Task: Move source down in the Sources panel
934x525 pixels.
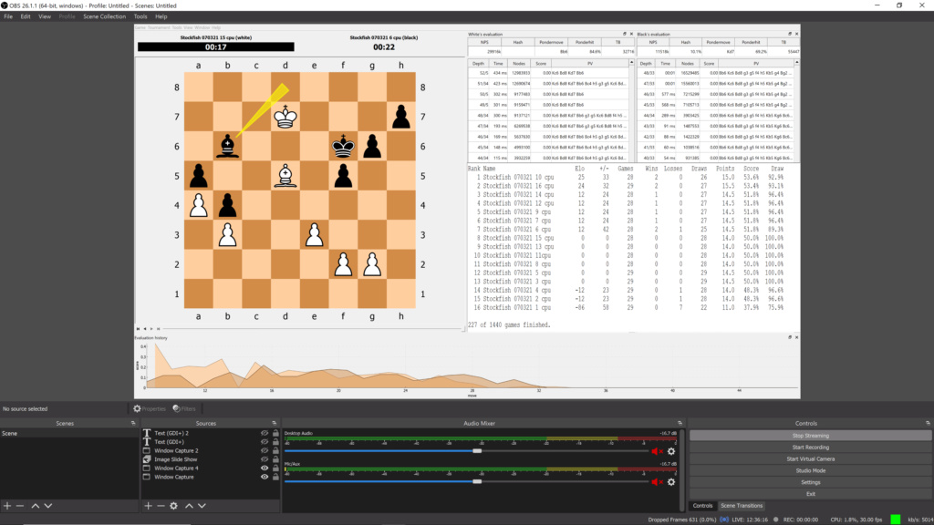Action: click(202, 505)
